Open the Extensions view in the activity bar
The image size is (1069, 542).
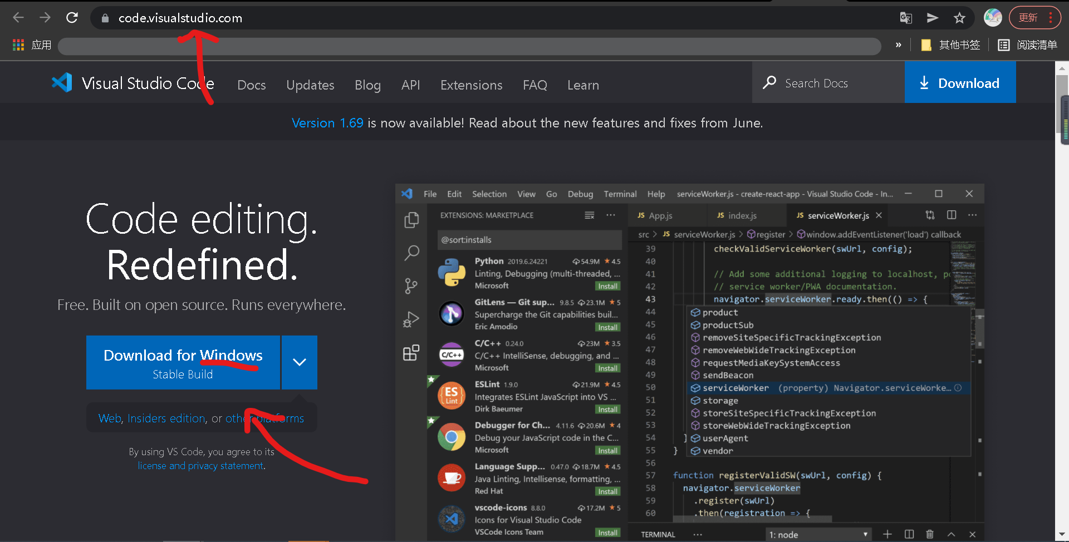[x=411, y=353]
